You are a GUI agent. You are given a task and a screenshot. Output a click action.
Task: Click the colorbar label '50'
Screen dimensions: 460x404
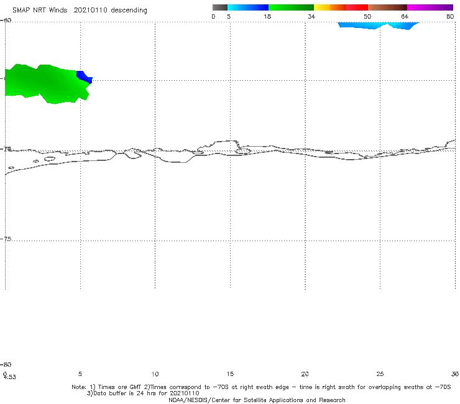(x=367, y=17)
